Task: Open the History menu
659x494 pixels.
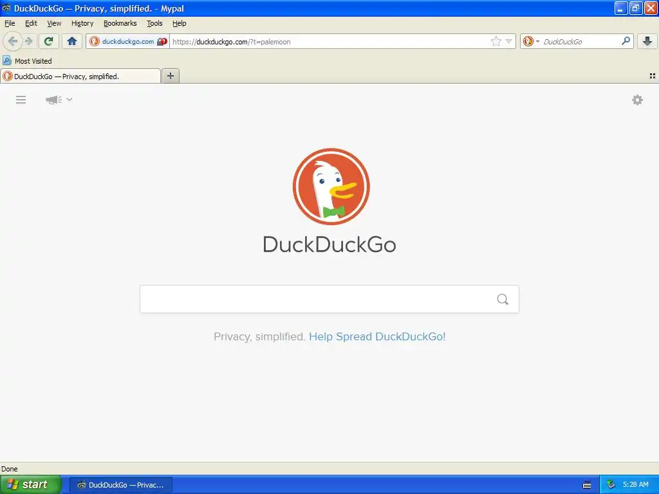Action: click(x=82, y=24)
